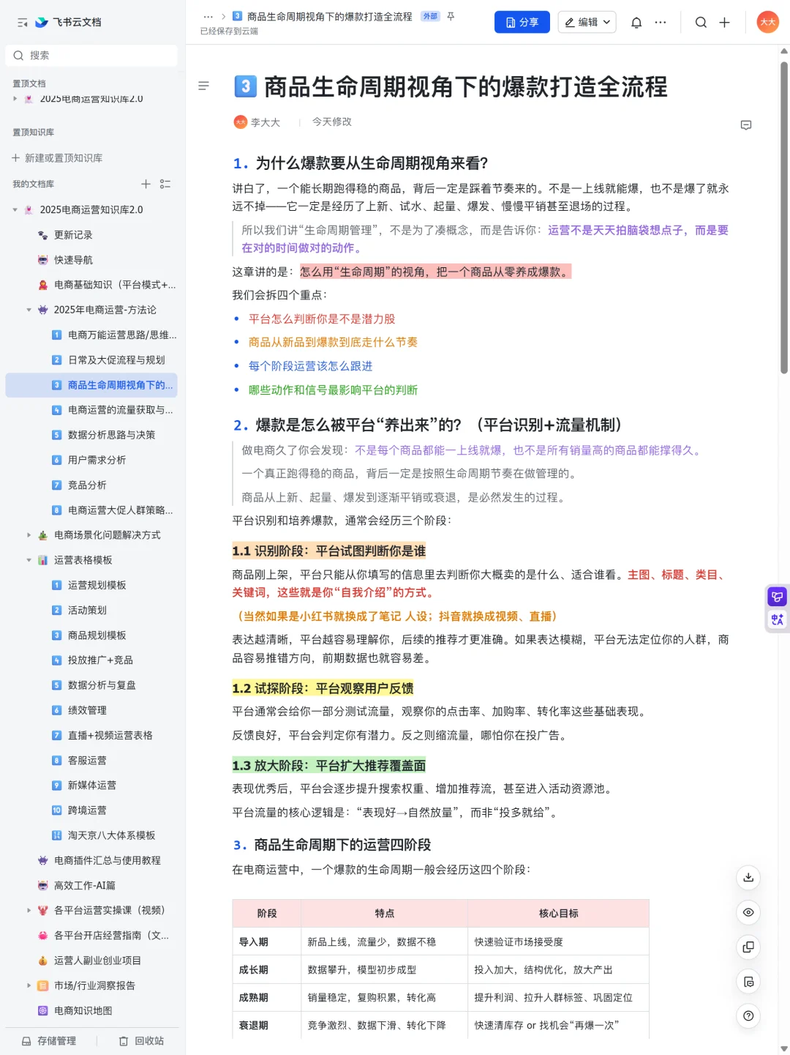Viewport: 790px width, 1055px height.
Task: Click the download floating button
Action: click(x=748, y=878)
